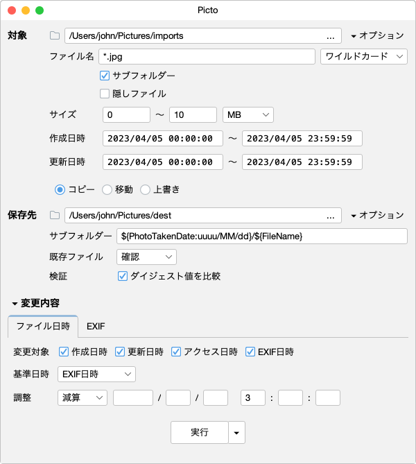Switch to the ファイル日時 tab

(x=43, y=327)
